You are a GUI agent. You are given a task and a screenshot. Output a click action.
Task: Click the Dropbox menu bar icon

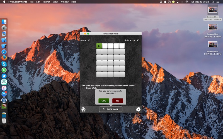coord(161,2)
